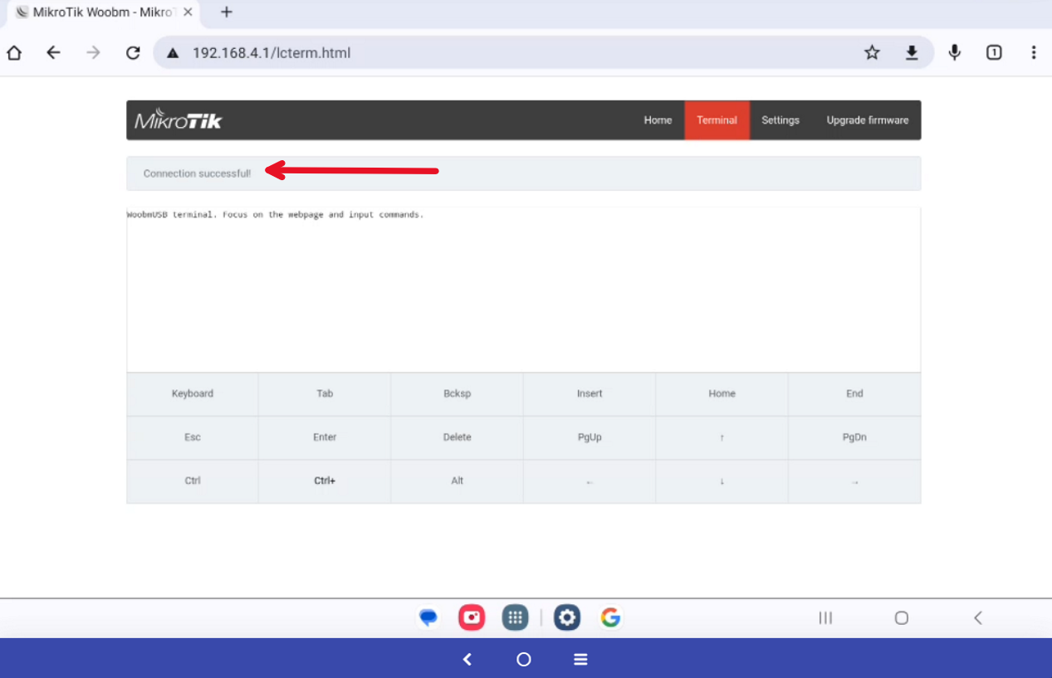
Task: Click the MikroTik logo
Action: [179, 120]
